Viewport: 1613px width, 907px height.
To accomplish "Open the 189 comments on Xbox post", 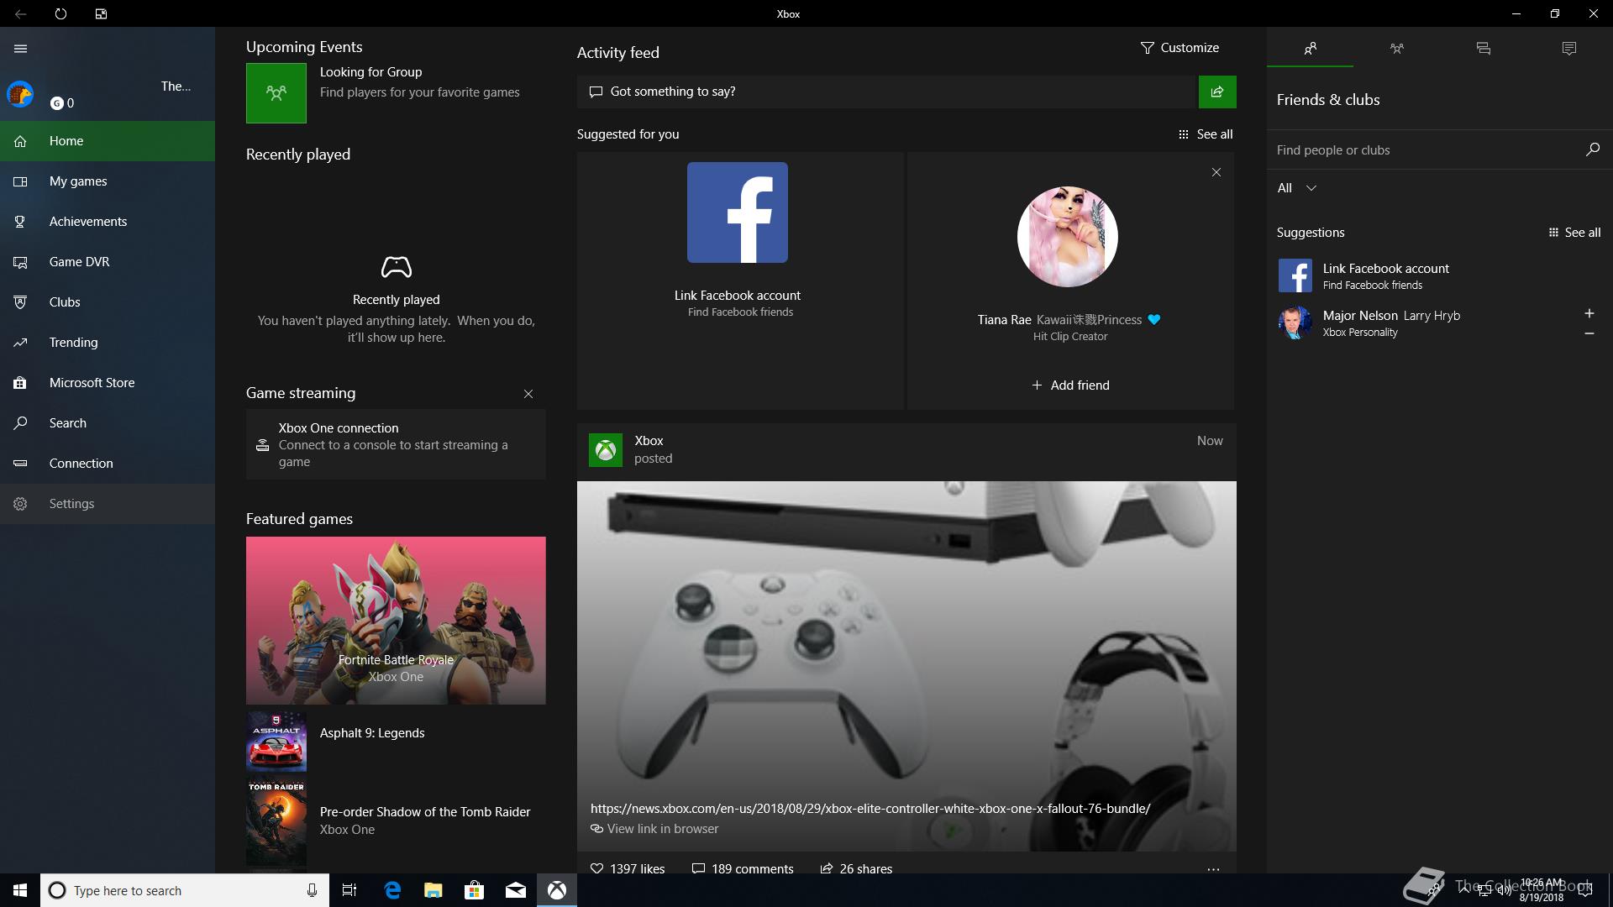I will [x=743, y=868].
